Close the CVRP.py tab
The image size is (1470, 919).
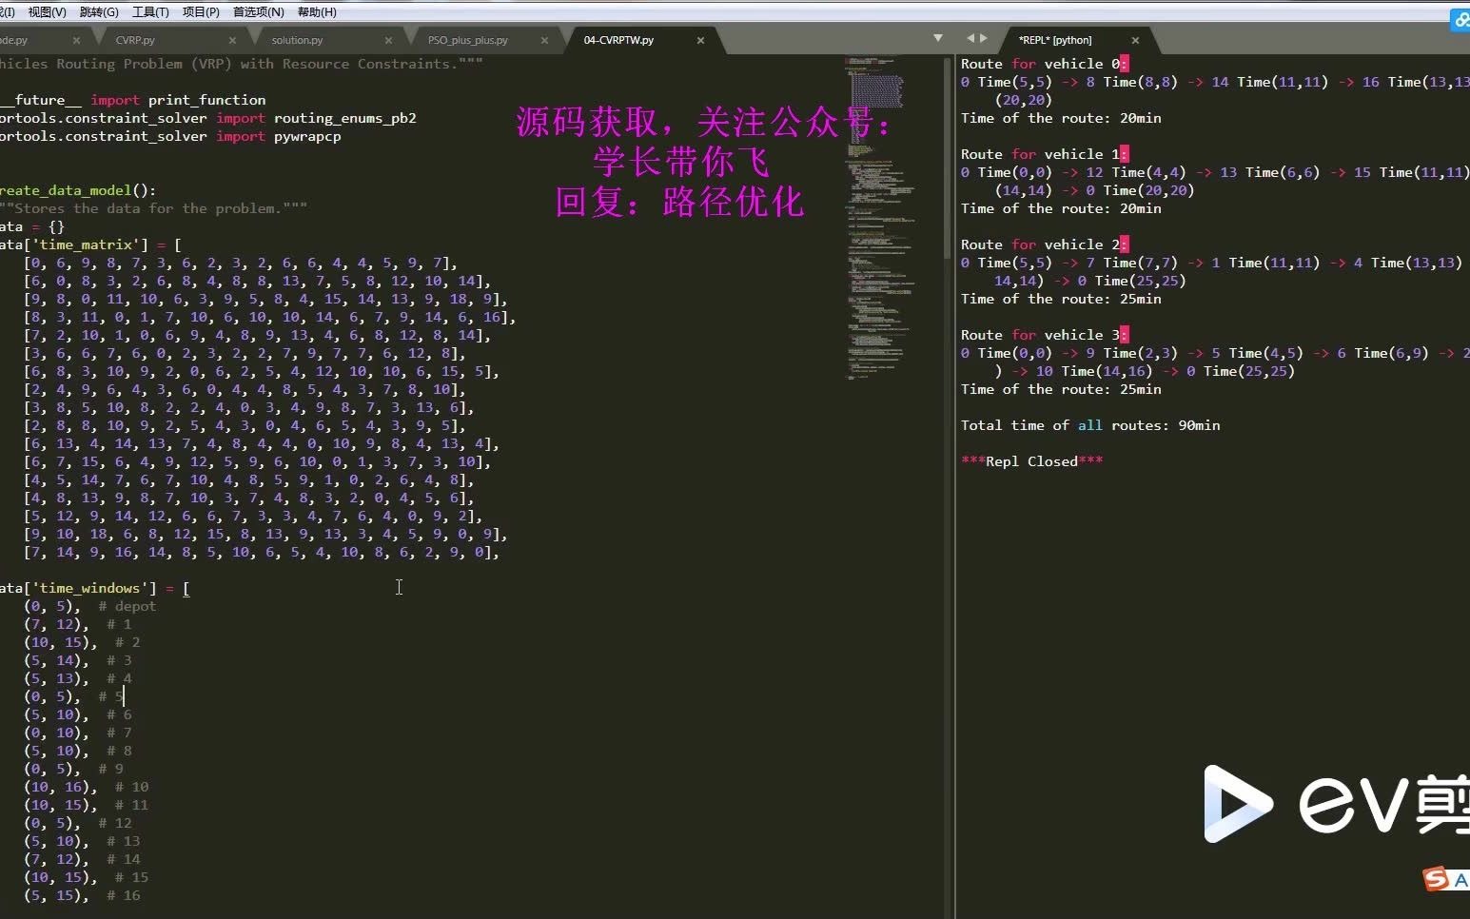232,40
